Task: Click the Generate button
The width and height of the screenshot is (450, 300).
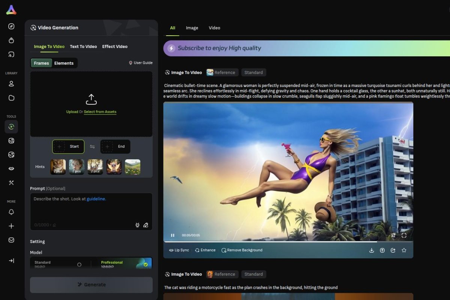Action: 91,285
